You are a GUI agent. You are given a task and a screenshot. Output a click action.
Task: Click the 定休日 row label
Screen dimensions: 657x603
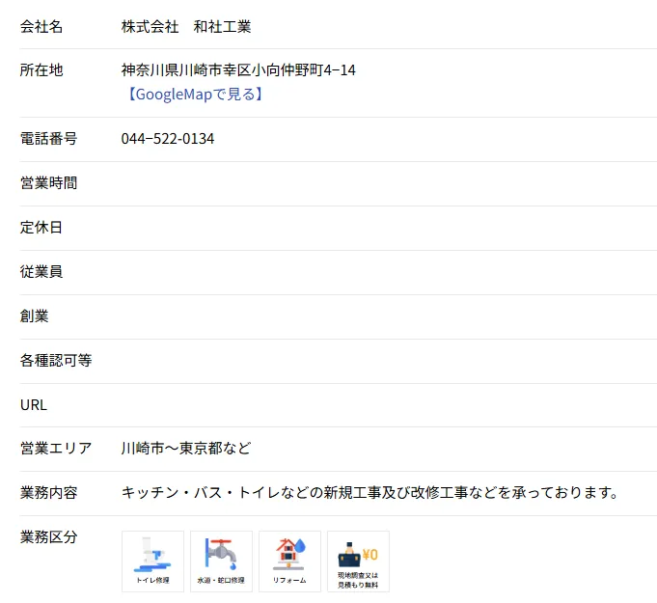tap(41, 228)
